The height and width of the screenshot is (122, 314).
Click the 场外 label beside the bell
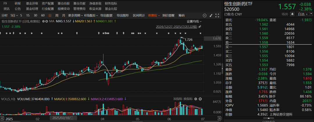(x=285, y=14)
